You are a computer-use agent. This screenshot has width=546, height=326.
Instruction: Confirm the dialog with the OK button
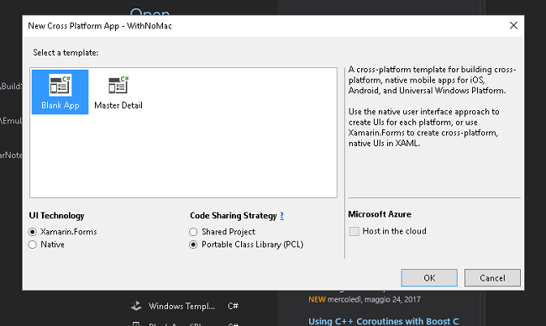point(429,278)
